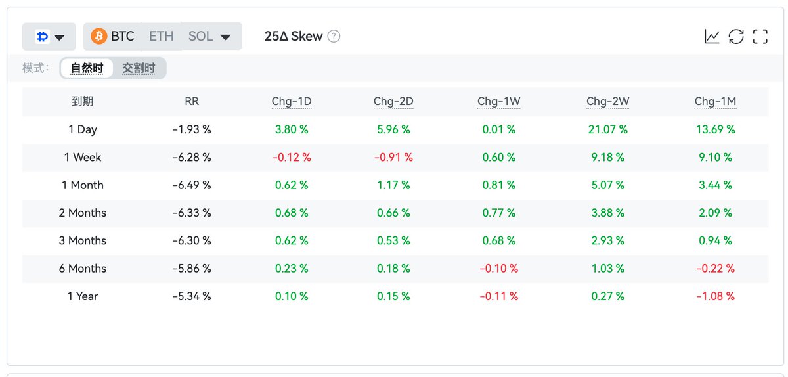Click the RR value -6.33 %
The height and width of the screenshot is (377, 788).
click(x=192, y=213)
